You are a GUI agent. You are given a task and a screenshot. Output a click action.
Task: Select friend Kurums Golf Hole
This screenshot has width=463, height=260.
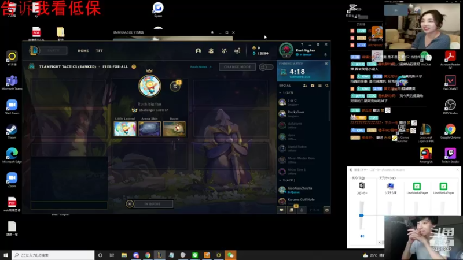[303, 201]
